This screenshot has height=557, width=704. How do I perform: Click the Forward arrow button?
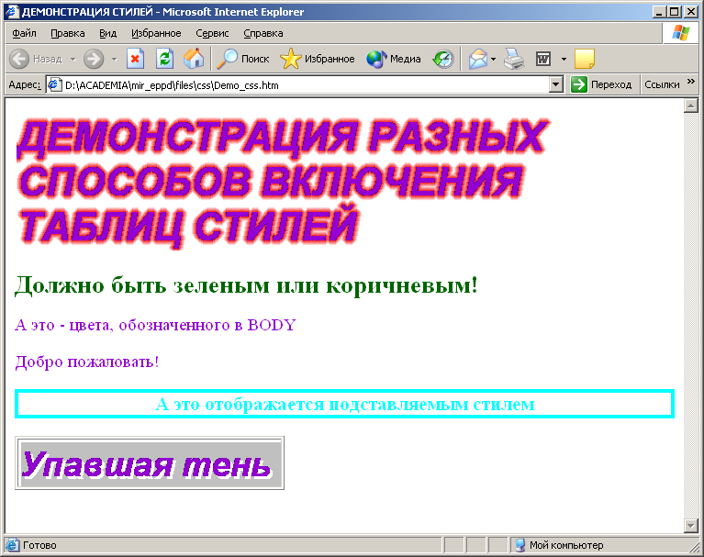(x=94, y=59)
